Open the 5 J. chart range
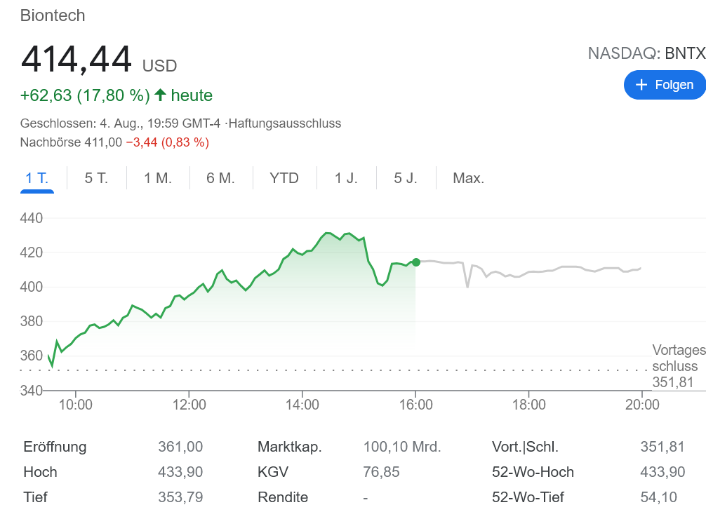 coord(406,178)
